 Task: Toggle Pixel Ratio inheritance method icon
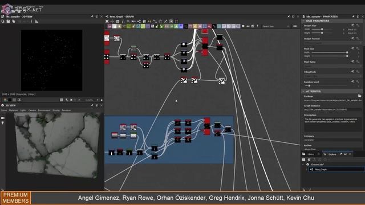pos(352,61)
